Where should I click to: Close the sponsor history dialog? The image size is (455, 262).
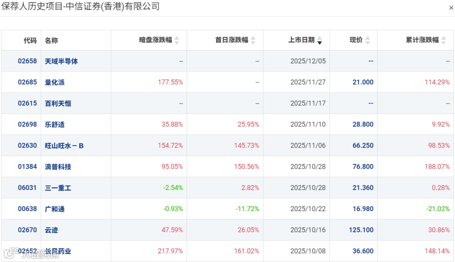pos(451,8)
